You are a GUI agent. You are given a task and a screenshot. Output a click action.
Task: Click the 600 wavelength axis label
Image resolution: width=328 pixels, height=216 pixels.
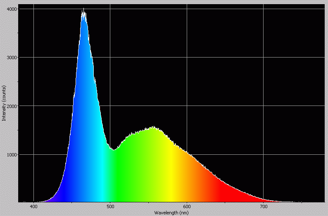[187, 207]
